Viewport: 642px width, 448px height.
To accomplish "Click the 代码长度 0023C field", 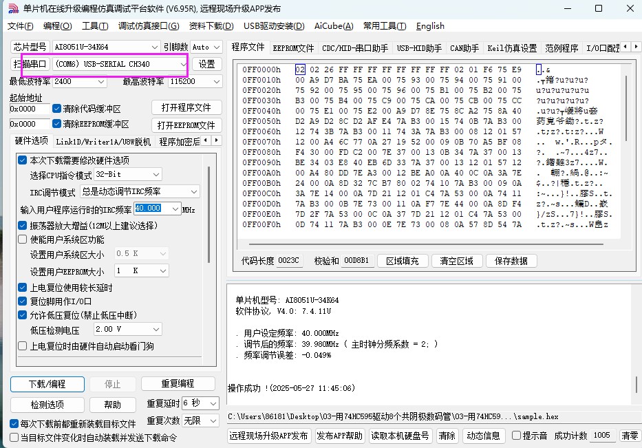I will [x=289, y=260].
